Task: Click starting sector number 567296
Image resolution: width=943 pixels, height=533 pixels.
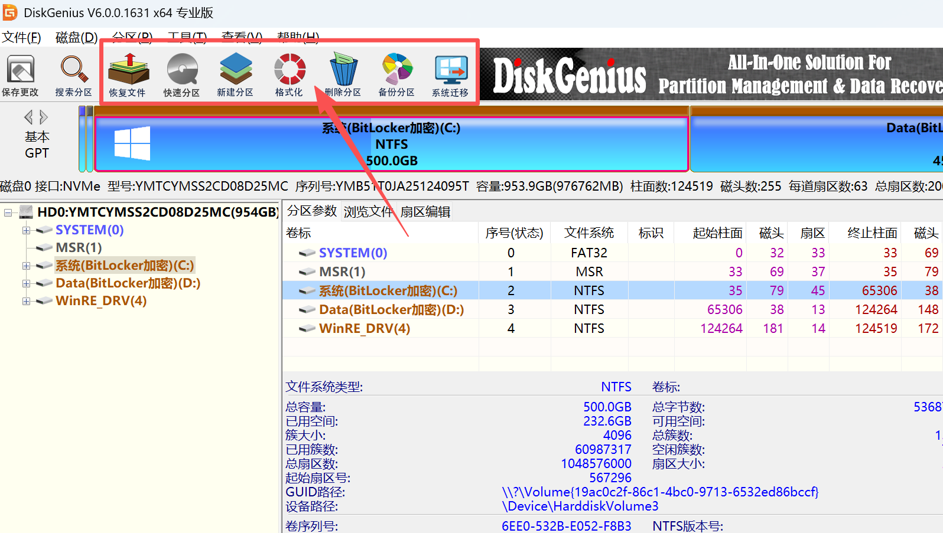Action: 610,478
